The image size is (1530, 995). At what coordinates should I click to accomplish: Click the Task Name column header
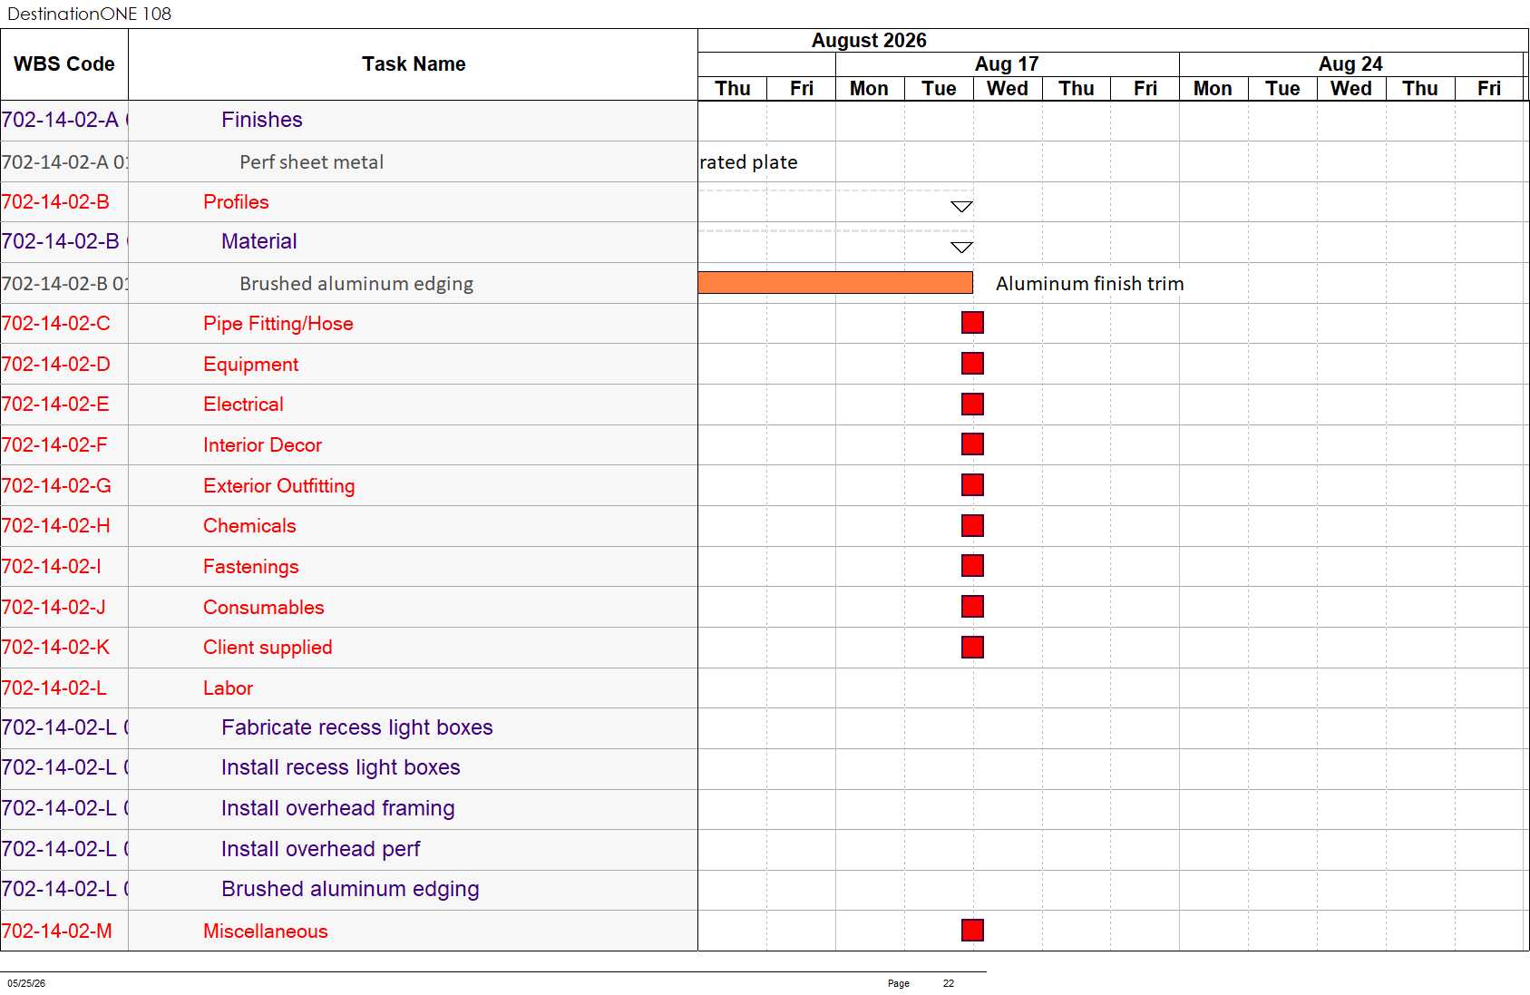(414, 64)
